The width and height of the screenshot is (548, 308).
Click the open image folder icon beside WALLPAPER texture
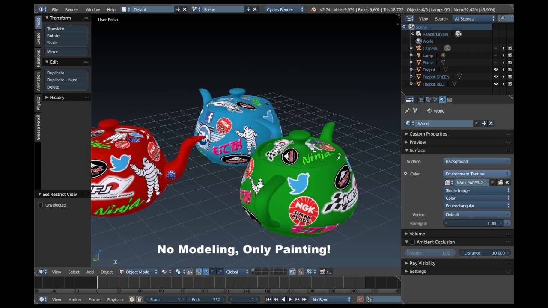coord(500,183)
